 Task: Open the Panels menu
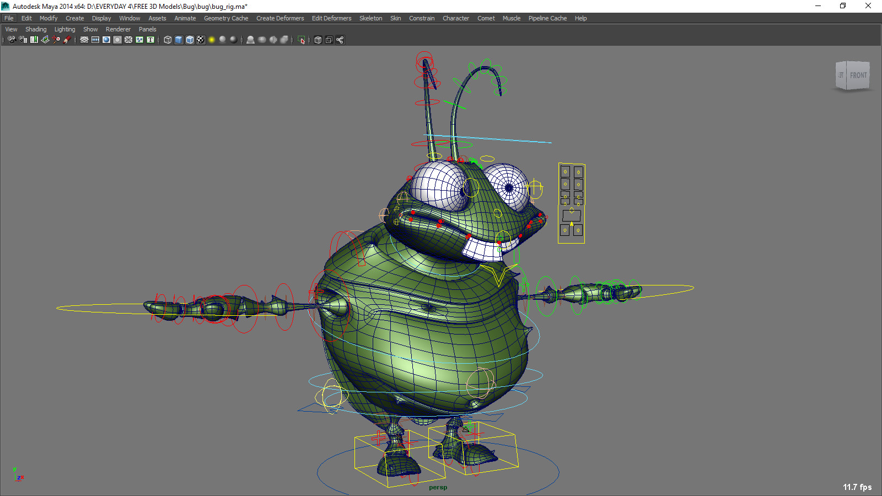[147, 29]
